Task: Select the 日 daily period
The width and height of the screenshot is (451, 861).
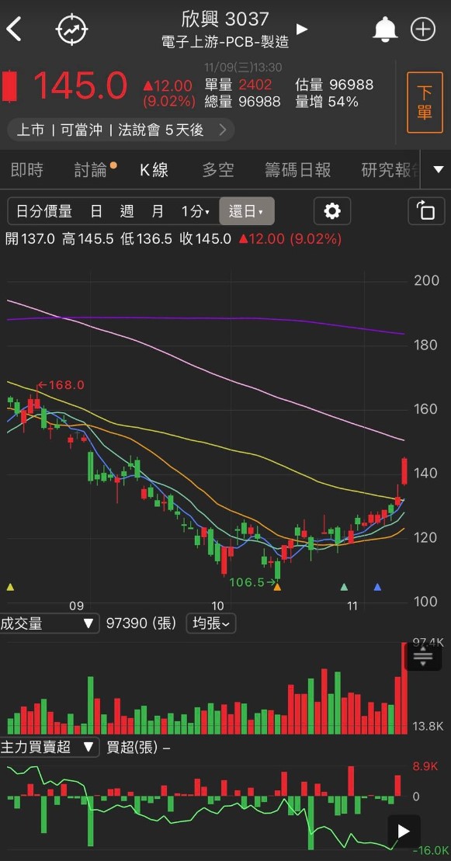Action: pyautogui.click(x=96, y=211)
